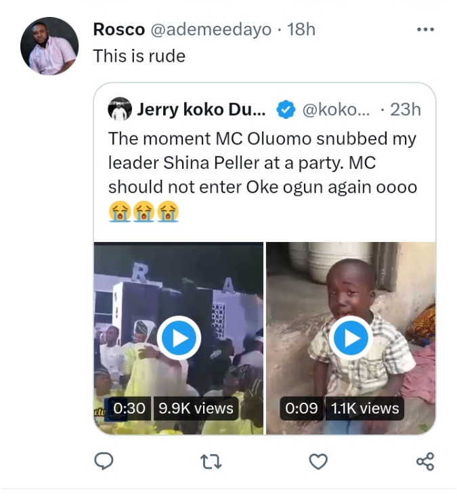Open the reply comment icon

[103, 462]
